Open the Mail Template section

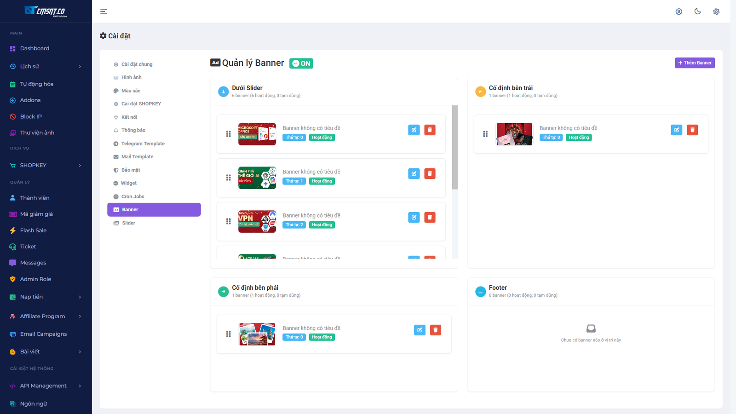(137, 156)
